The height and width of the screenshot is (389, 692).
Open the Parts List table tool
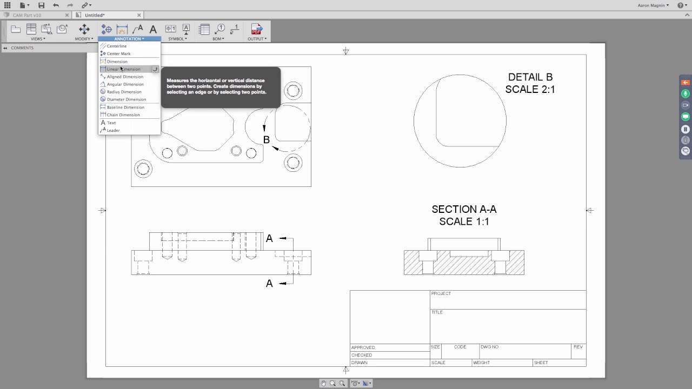coord(204,29)
